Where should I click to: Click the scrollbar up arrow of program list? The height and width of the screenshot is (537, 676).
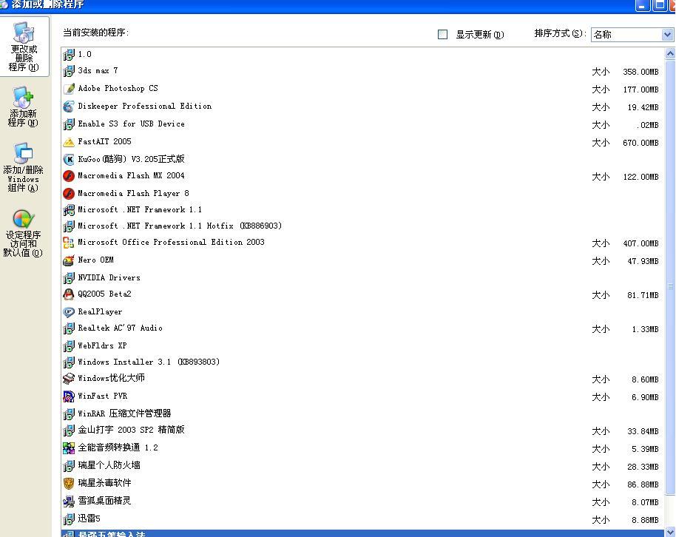click(670, 54)
